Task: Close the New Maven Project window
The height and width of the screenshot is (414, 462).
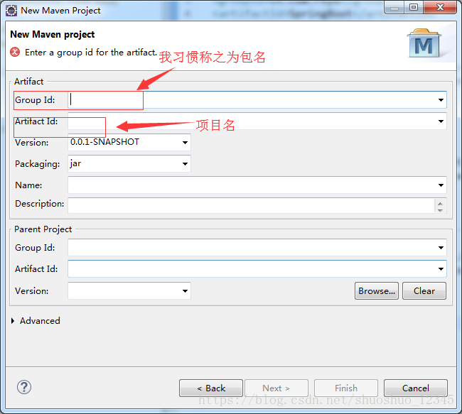Action: tap(440, 8)
